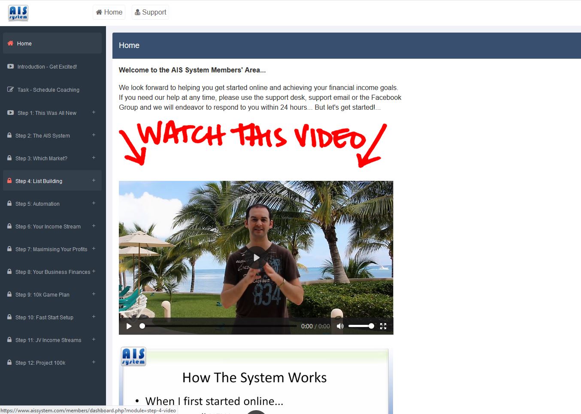Click Welcome to the AIS System Members' Area heading
Viewport: 581px width, 414px height.
click(x=192, y=70)
